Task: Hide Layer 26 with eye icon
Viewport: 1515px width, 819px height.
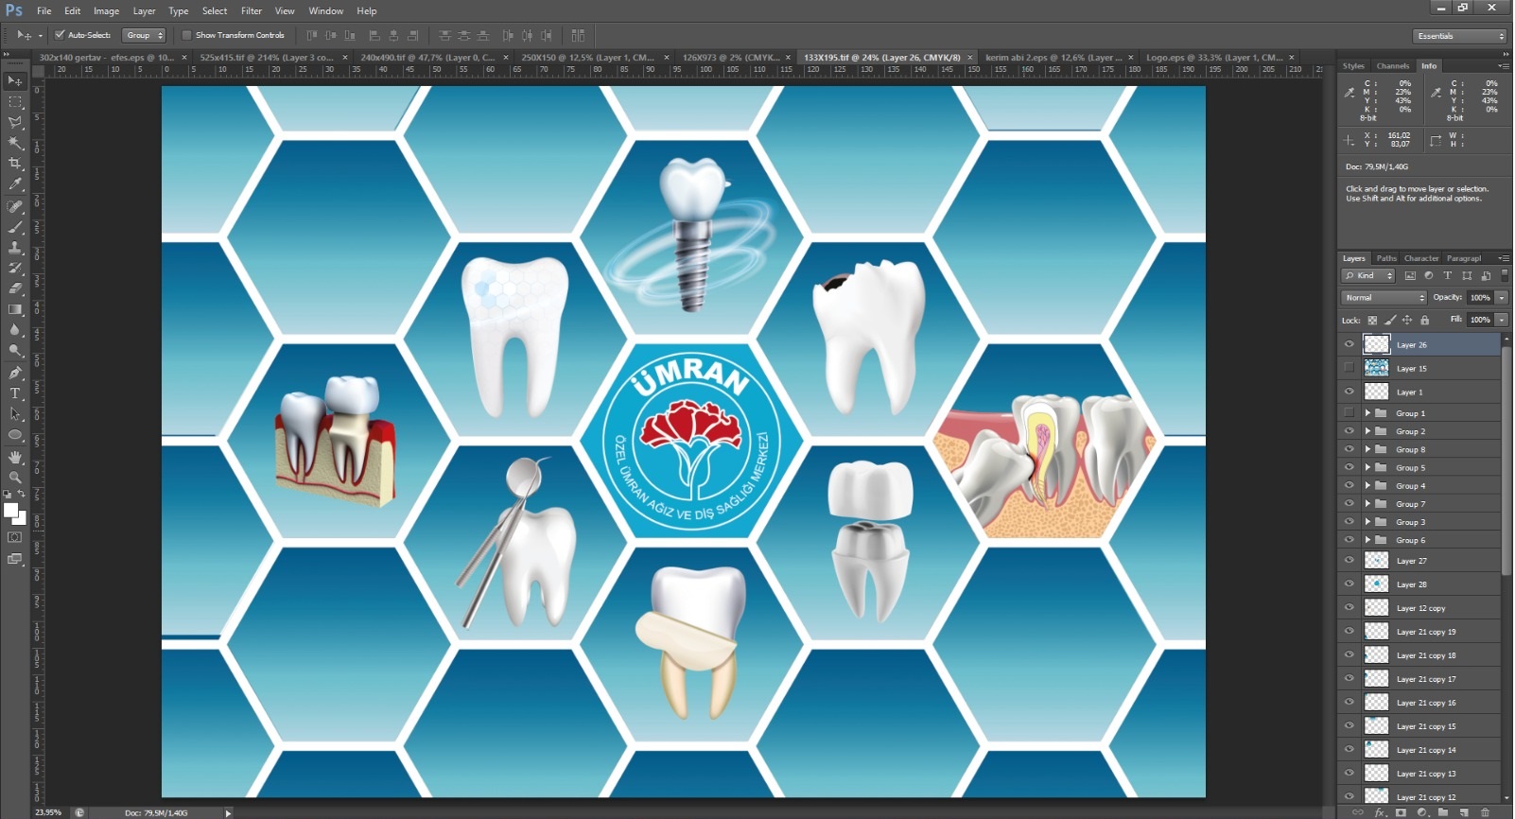Action: 1350,344
